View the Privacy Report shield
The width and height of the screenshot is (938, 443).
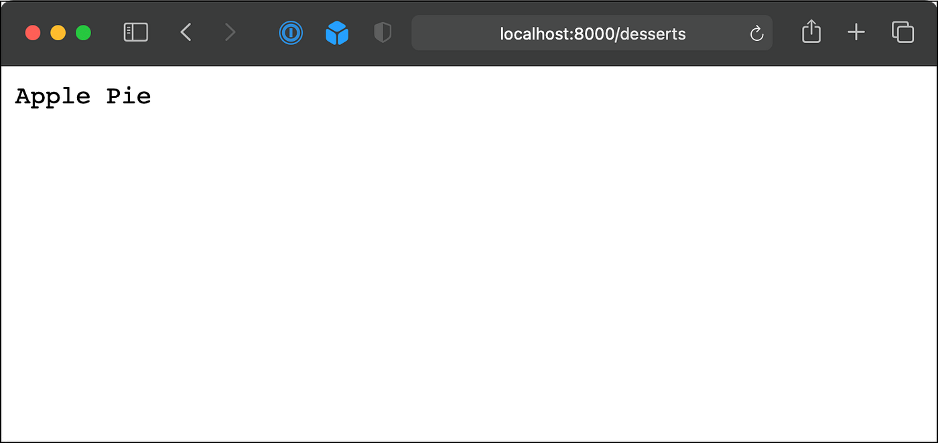[383, 33]
